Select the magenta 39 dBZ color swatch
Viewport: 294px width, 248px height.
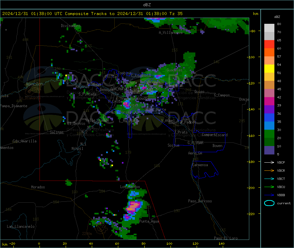pyautogui.click(x=269, y=101)
